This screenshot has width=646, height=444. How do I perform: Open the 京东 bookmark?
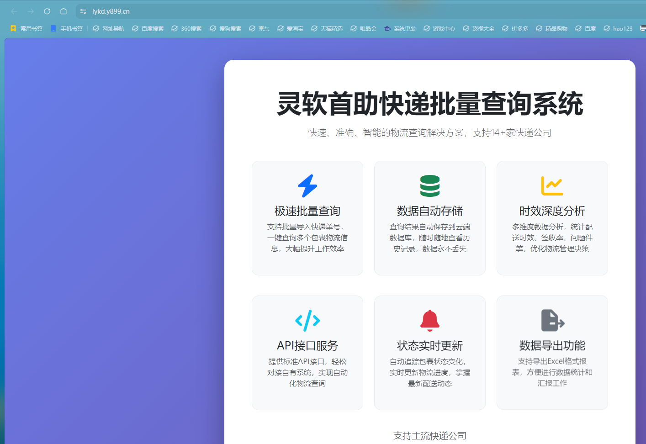pos(259,28)
